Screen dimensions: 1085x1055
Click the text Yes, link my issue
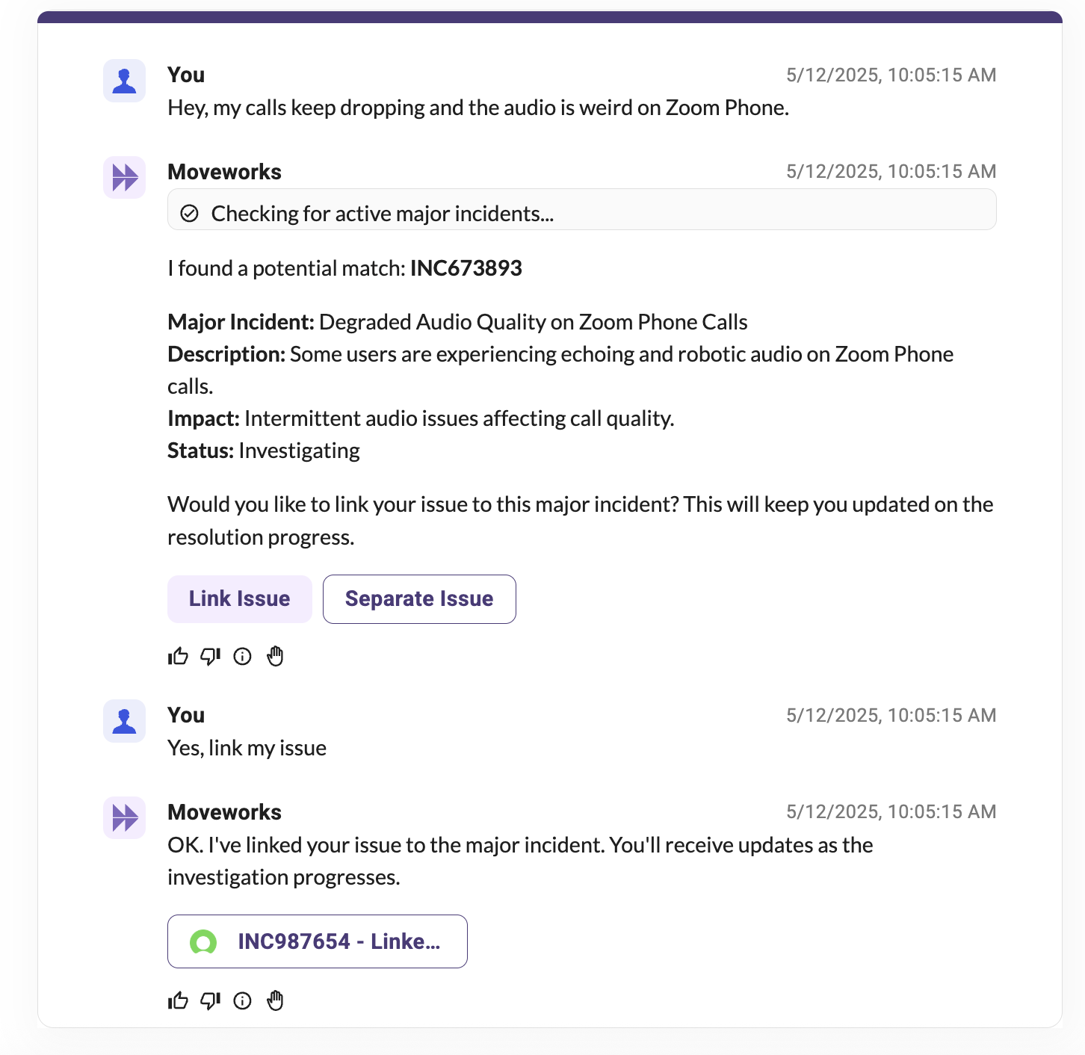(x=247, y=748)
